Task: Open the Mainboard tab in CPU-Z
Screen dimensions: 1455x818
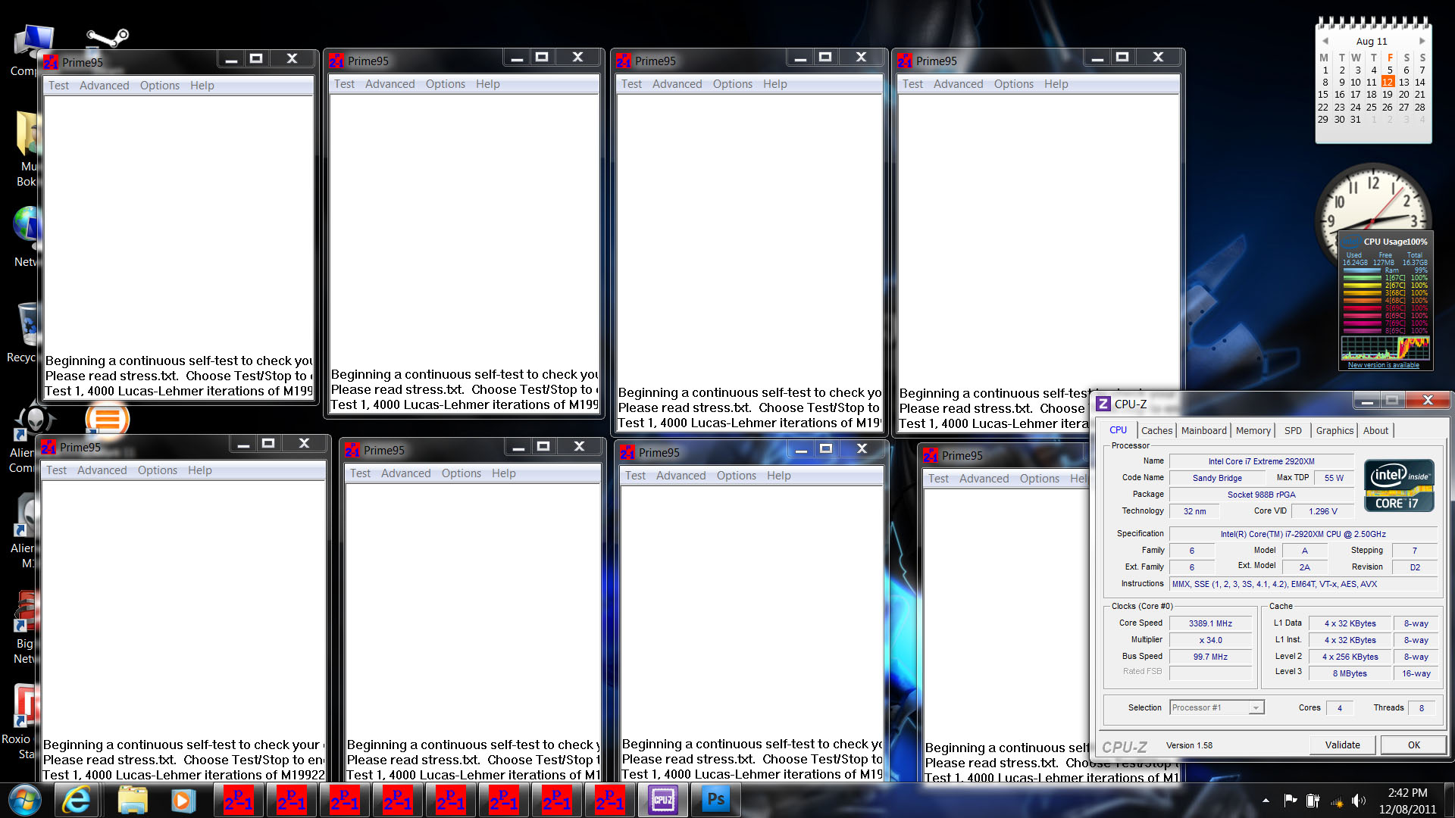Action: (1203, 430)
